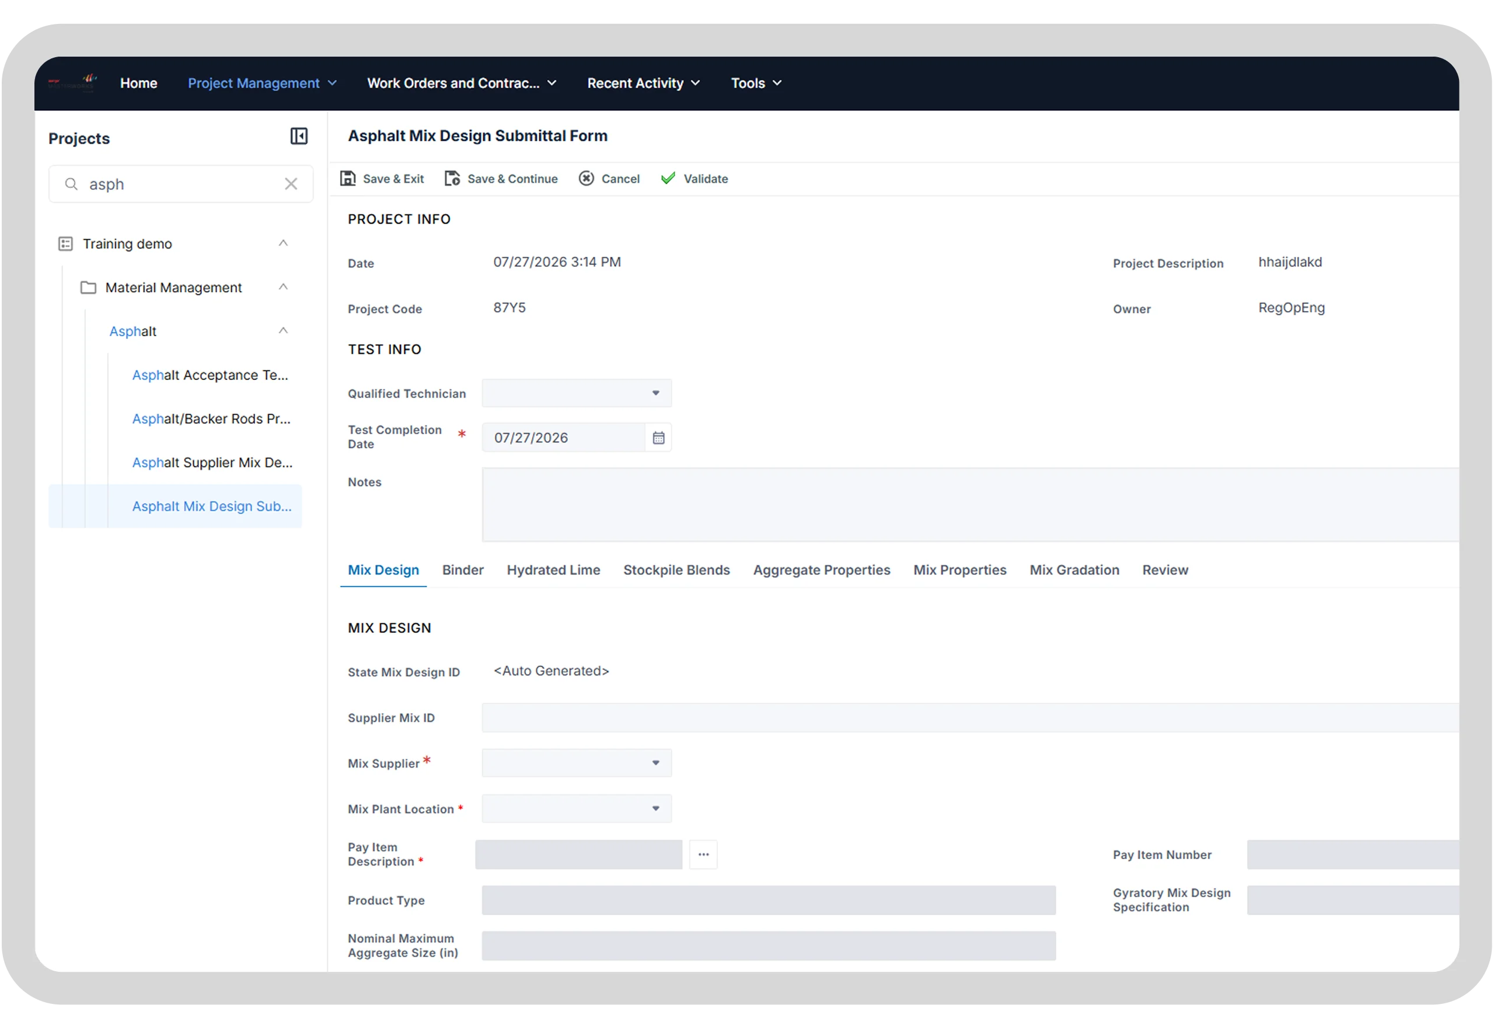Open the Project Management menu

(x=262, y=83)
